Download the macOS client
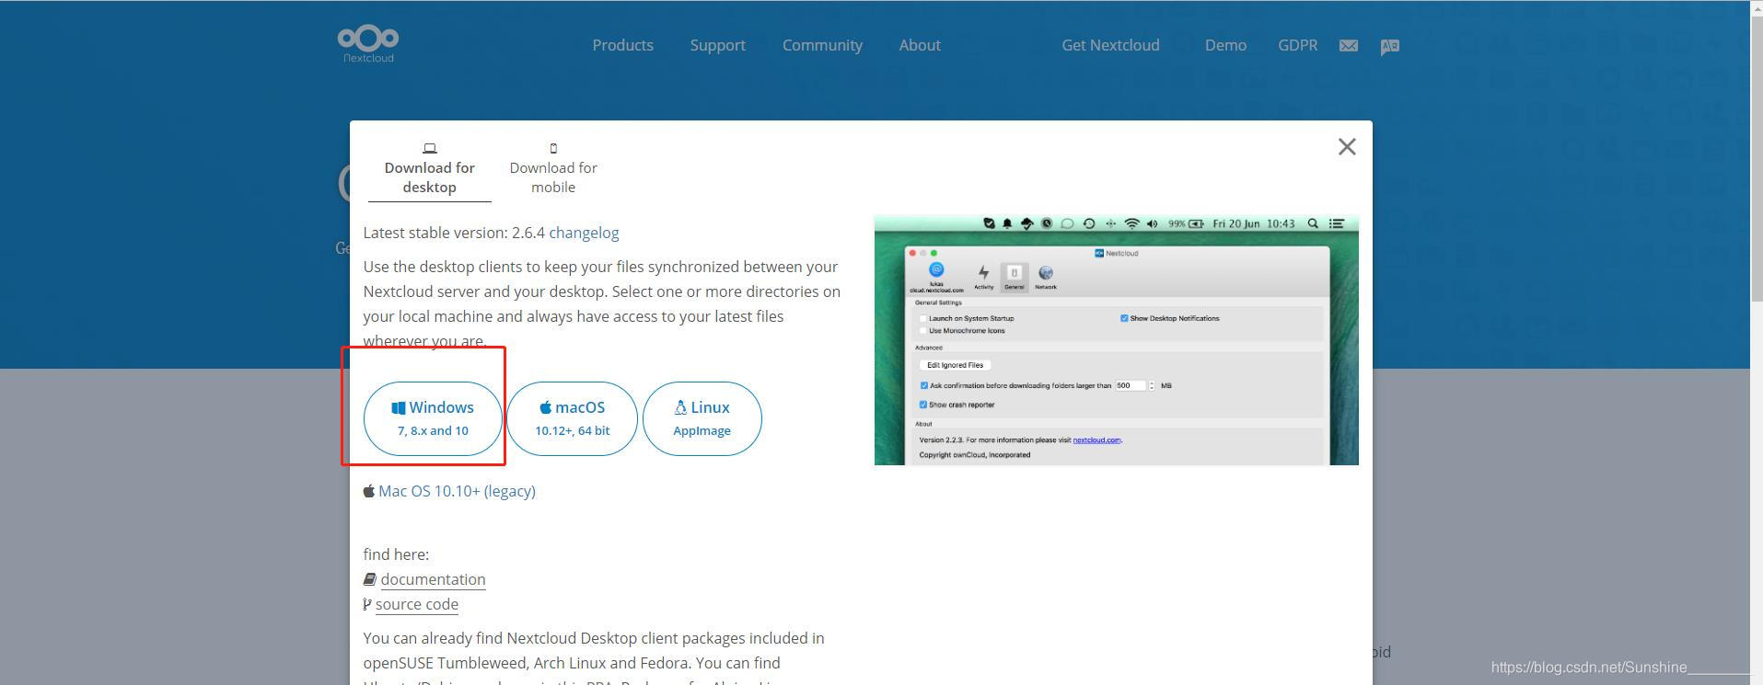Screen dimensions: 1763x685 click(572, 418)
